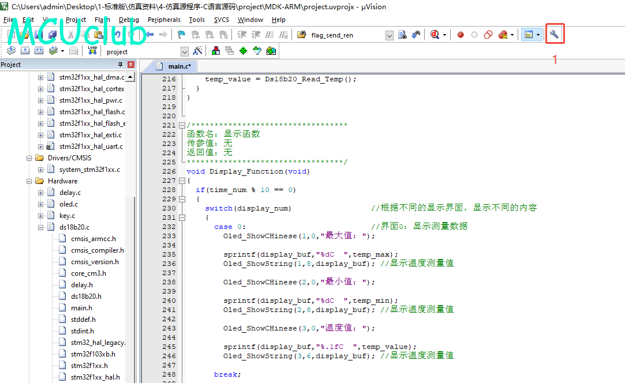
Task: Start the debug session icon
Action: [x=435, y=35]
